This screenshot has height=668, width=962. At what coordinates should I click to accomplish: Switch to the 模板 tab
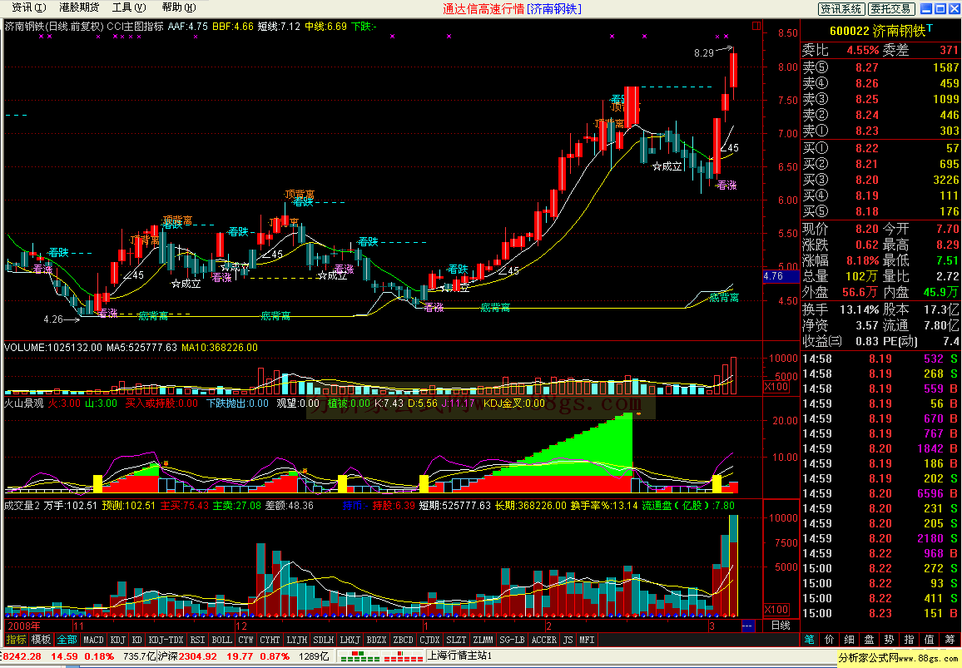(x=41, y=640)
